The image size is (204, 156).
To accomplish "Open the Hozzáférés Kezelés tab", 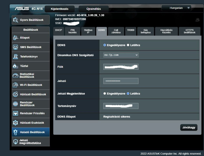I will (167, 31).
